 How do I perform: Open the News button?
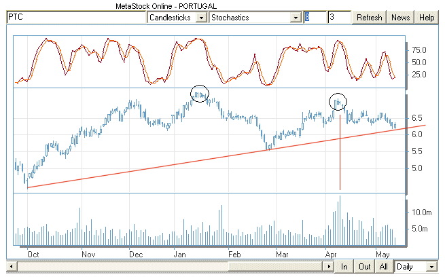[x=400, y=18]
